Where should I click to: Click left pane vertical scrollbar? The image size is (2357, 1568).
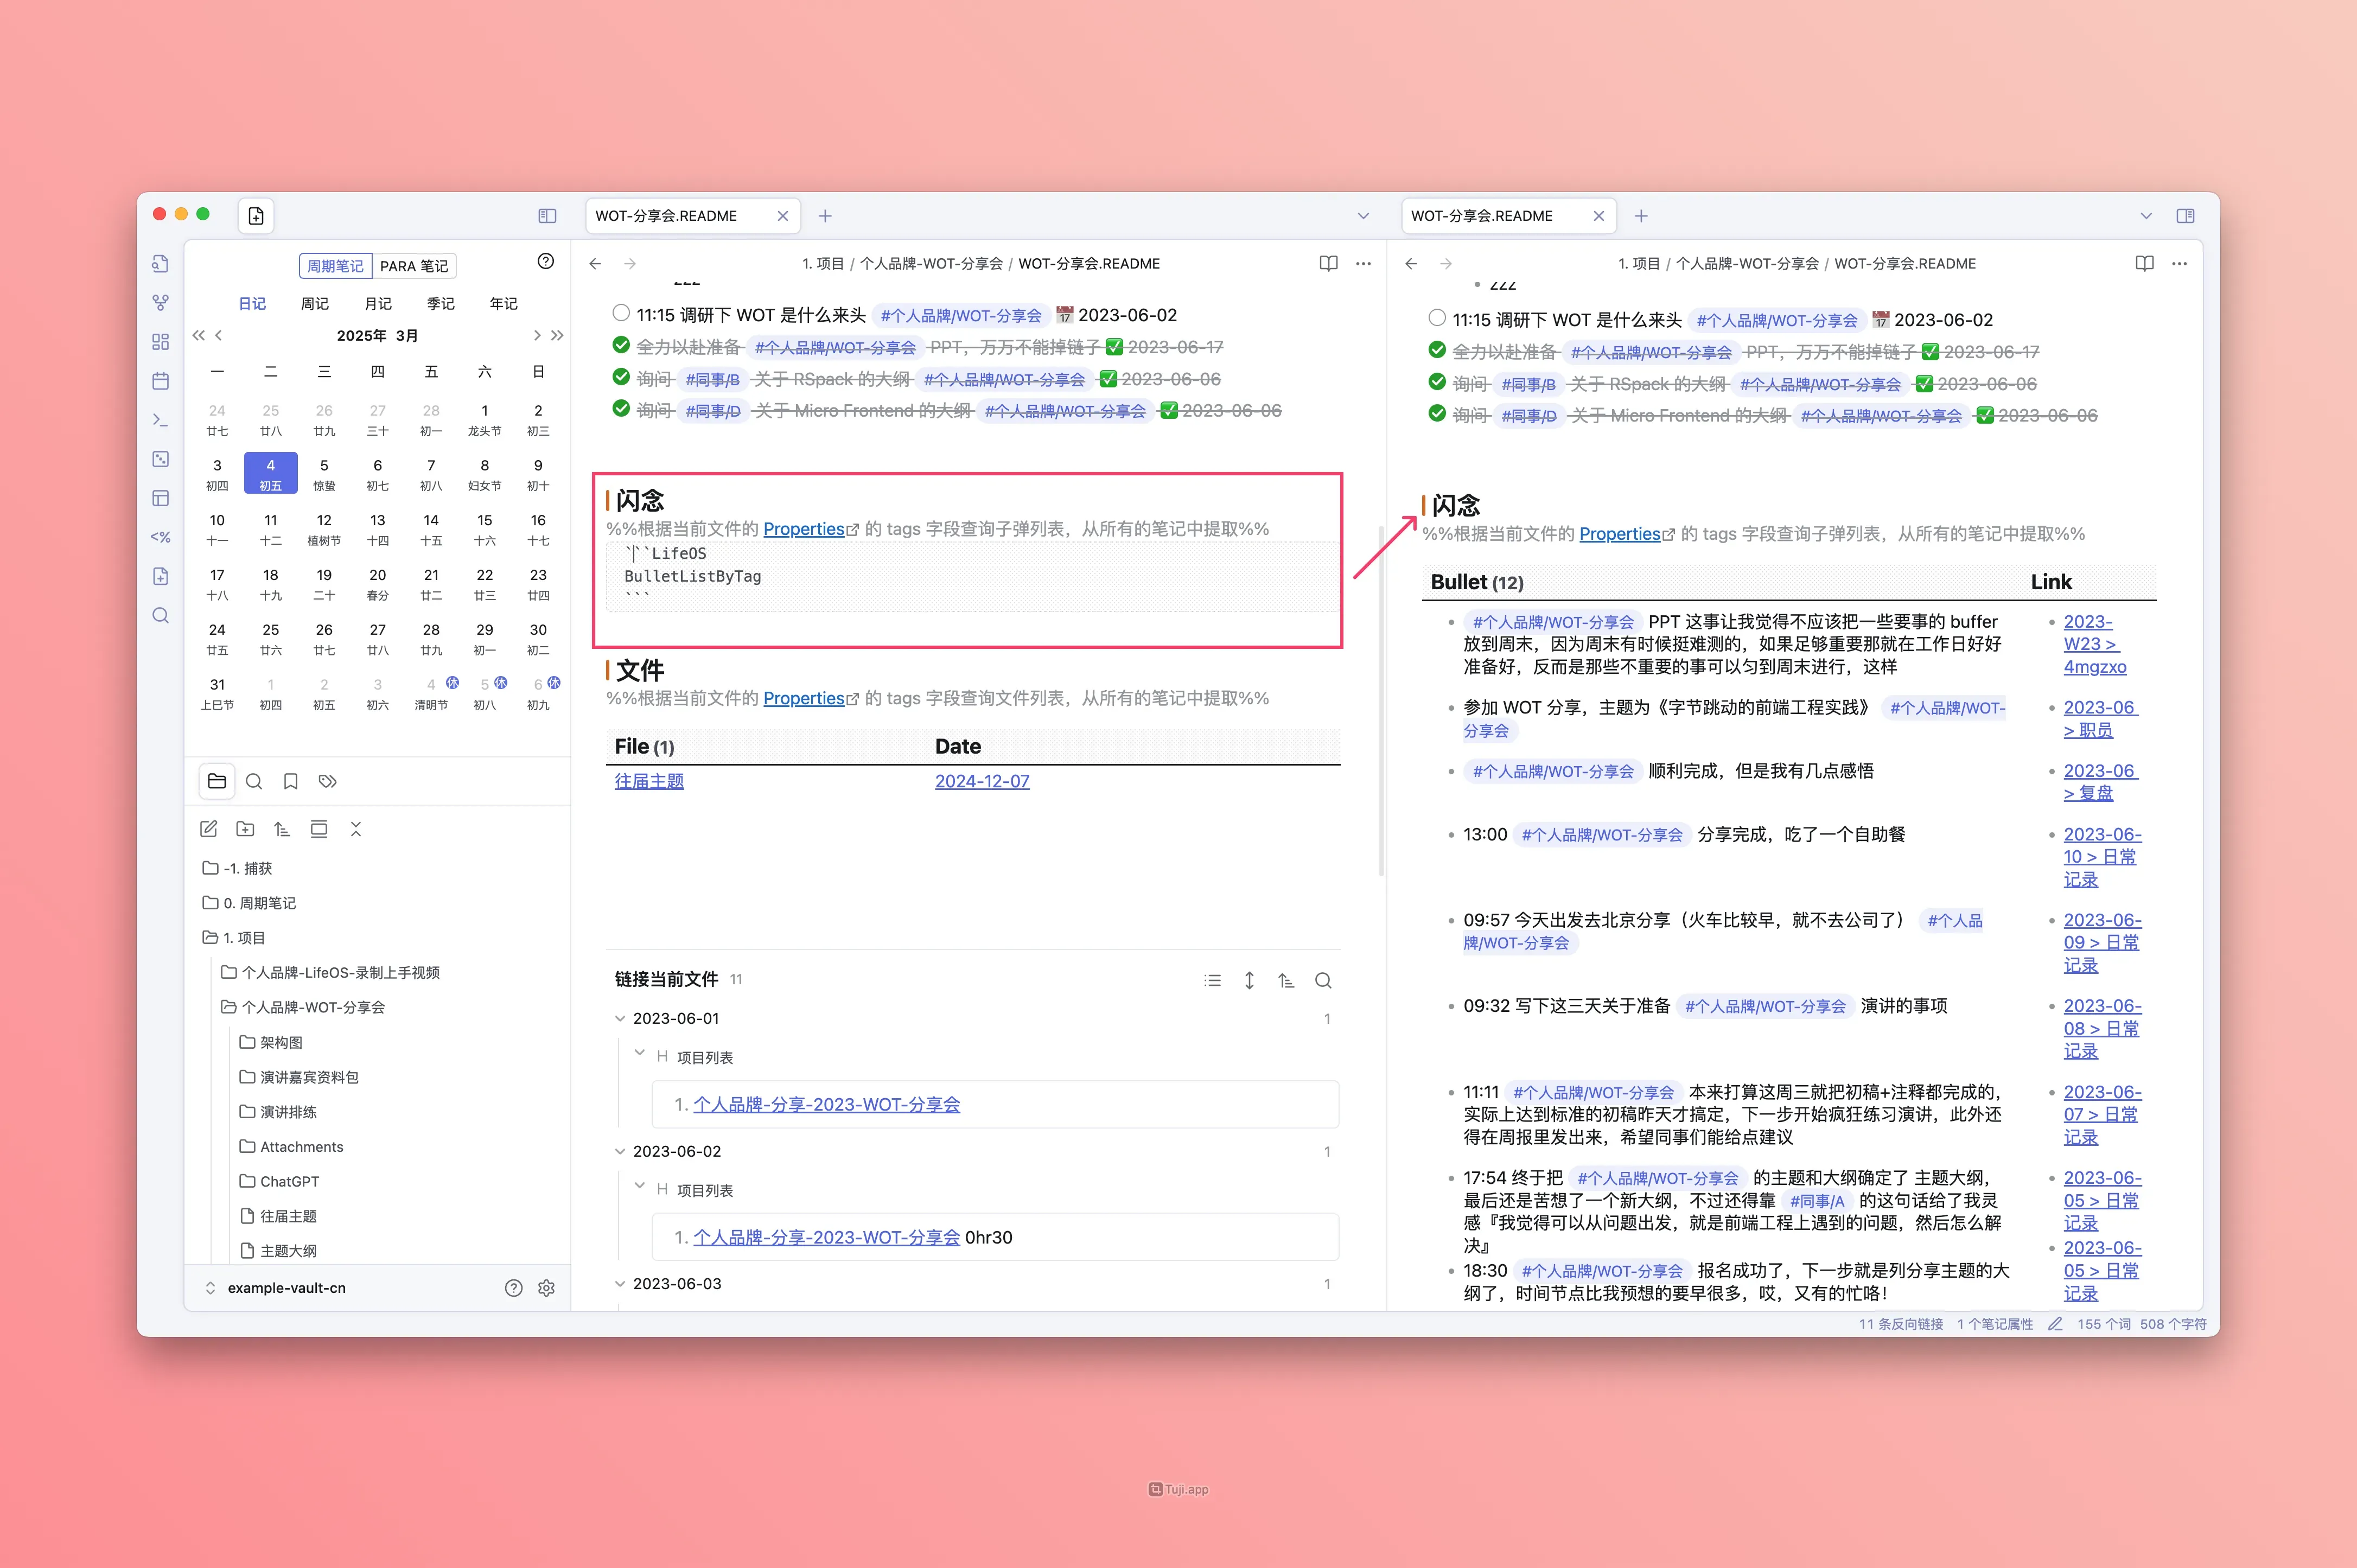click(x=1381, y=700)
